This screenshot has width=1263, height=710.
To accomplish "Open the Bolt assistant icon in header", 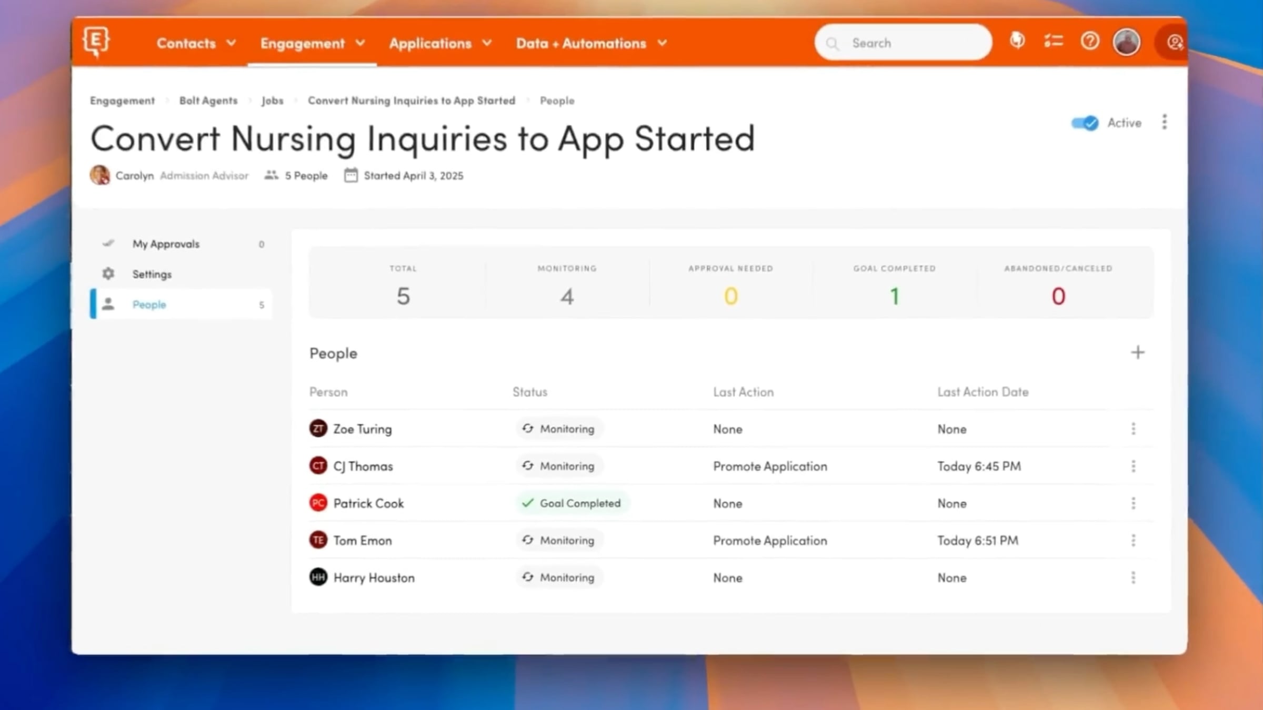I will [1017, 40].
